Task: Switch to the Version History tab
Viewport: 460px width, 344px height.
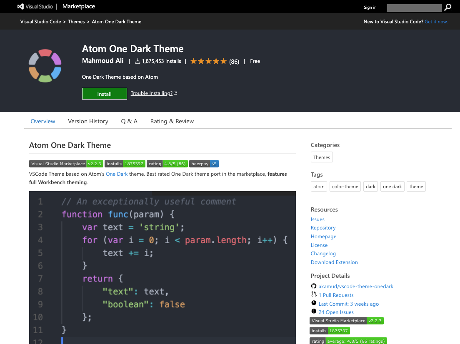Action: pos(88,121)
